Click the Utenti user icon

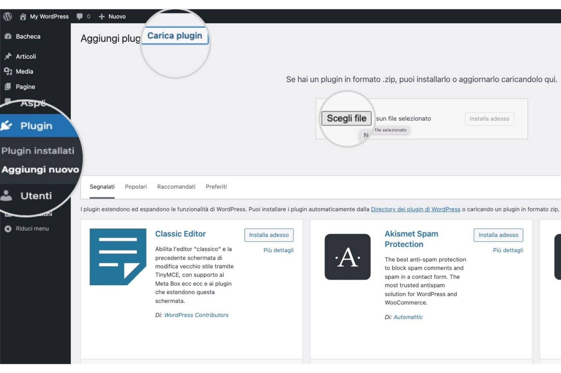6,195
